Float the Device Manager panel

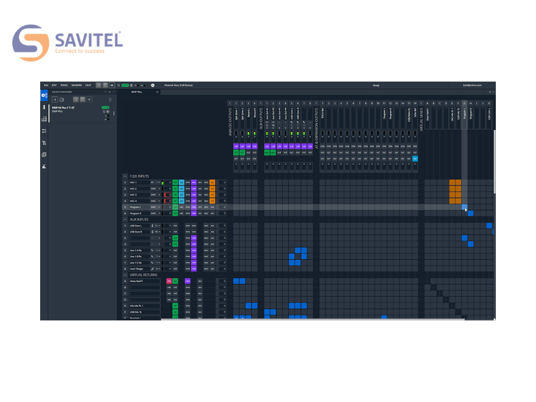pos(110,92)
